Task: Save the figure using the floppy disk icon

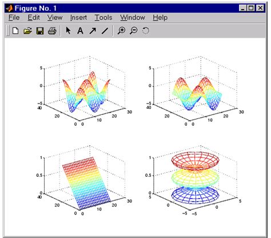Action: tap(40, 31)
